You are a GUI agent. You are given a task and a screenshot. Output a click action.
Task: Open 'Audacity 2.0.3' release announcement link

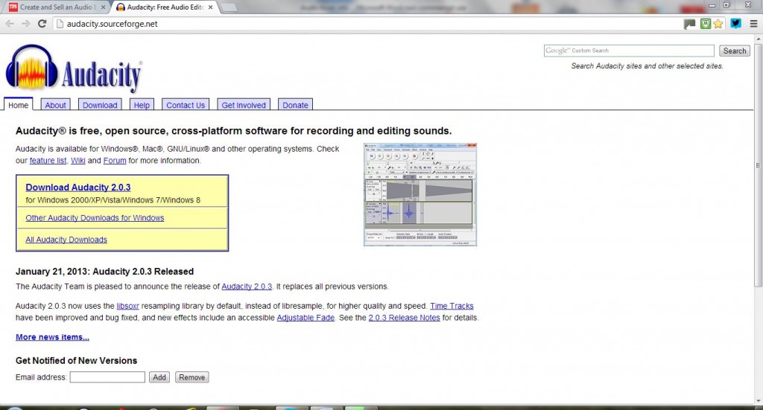click(x=247, y=286)
